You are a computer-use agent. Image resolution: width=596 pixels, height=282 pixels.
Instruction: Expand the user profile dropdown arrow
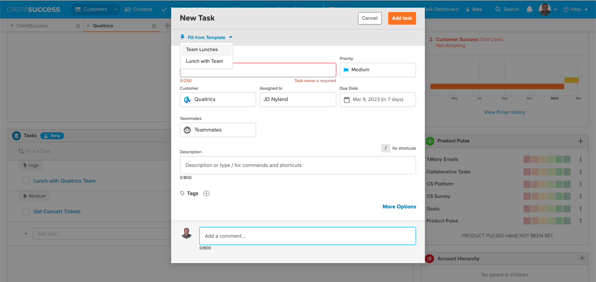(555, 10)
